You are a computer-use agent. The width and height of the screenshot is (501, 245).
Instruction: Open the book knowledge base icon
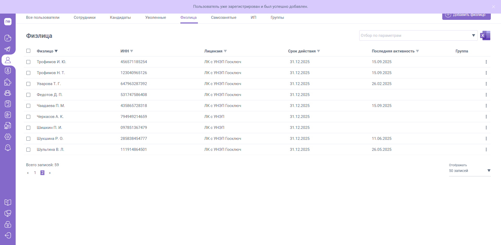pyautogui.click(x=8, y=202)
